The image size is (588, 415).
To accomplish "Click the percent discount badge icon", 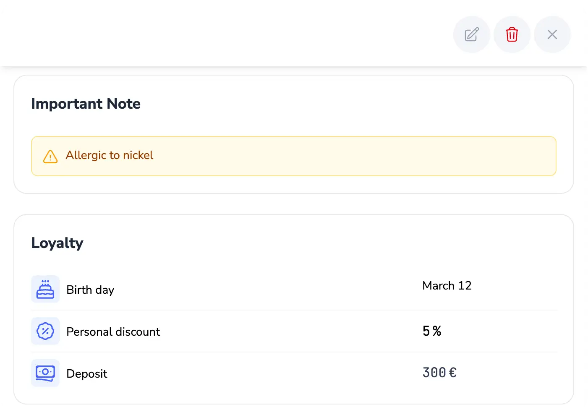I will (45, 331).
